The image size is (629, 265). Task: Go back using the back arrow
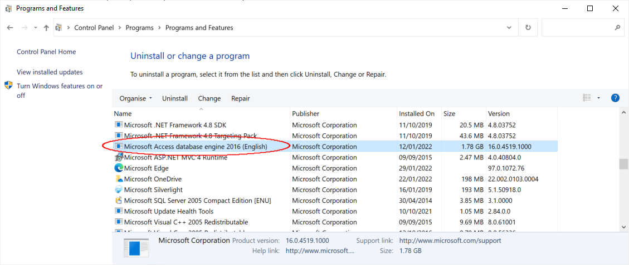coord(10,28)
